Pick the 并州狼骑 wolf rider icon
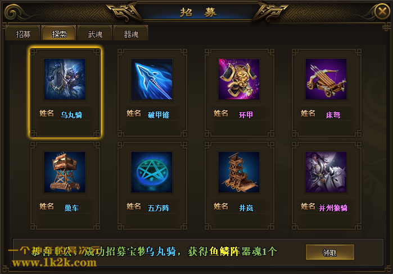The height and width of the screenshot is (274, 393). pos(326,172)
